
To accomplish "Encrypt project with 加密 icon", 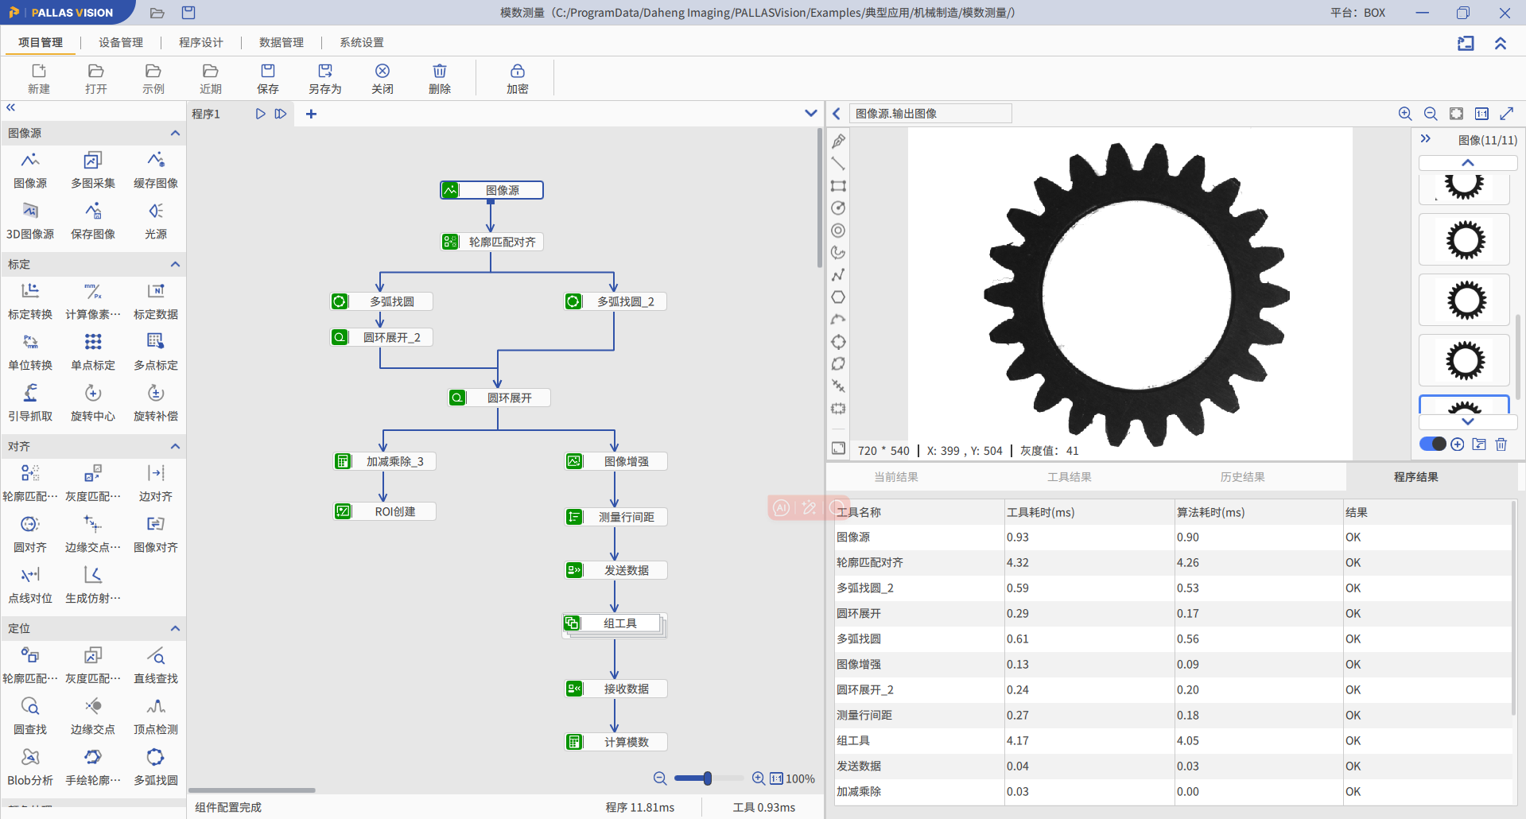I will tap(518, 79).
